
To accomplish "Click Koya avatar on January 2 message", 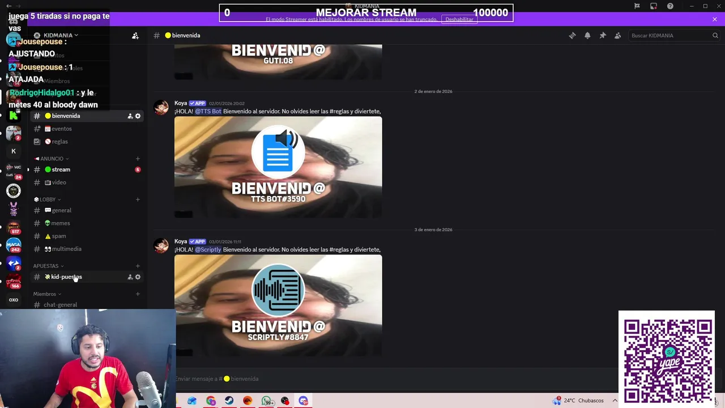I will [161, 108].
